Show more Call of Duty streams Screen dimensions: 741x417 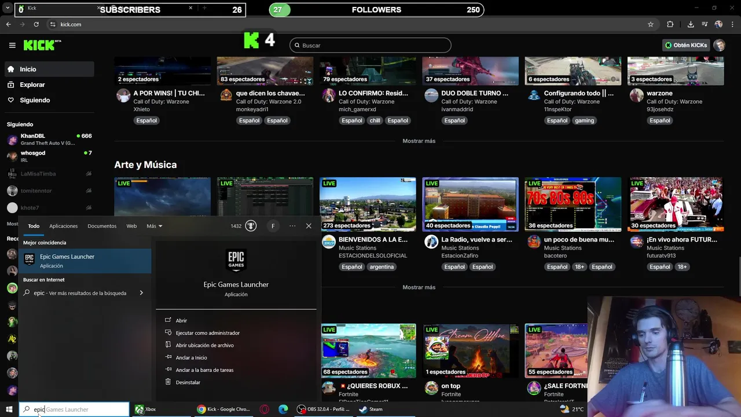(419, 141)
